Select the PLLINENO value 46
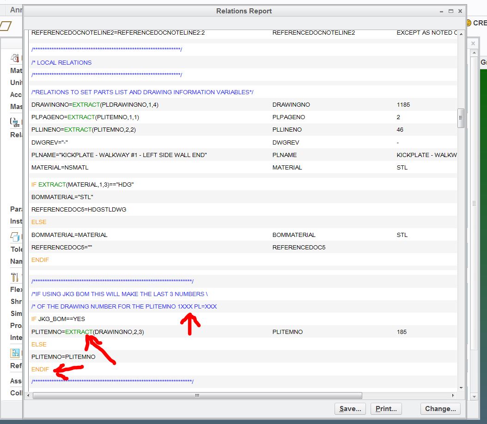 click(400, 129)
